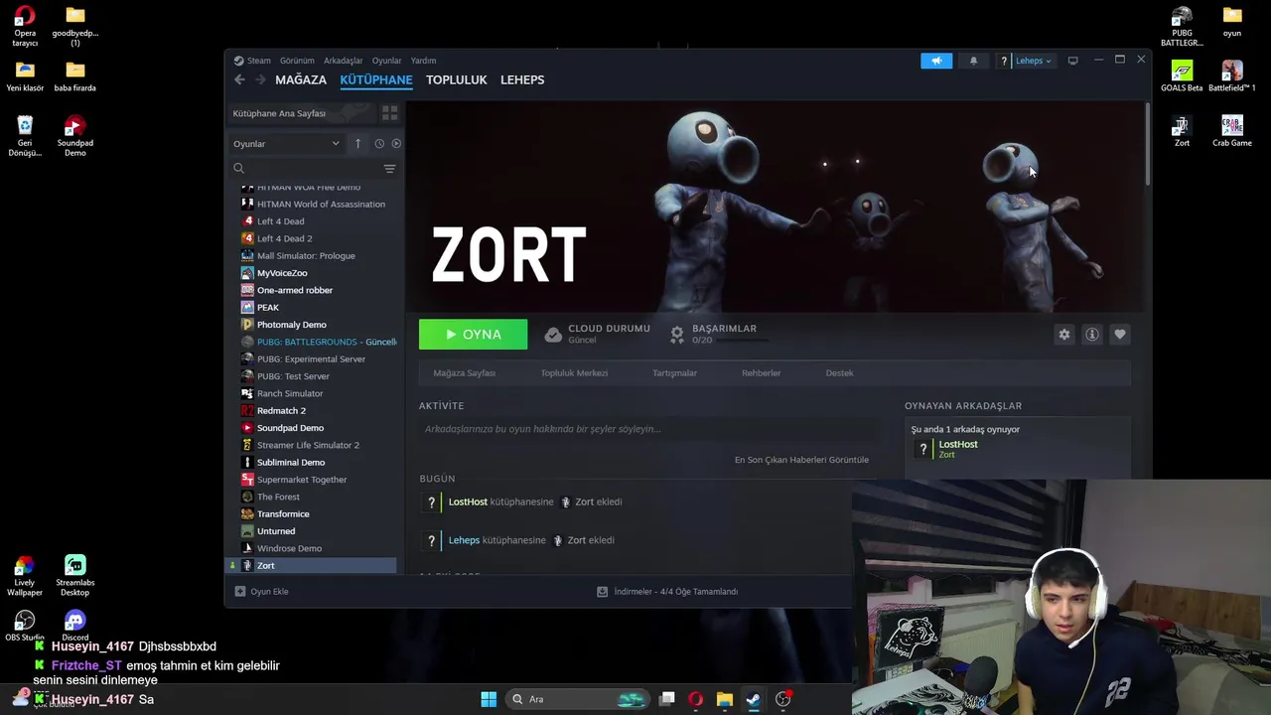Open the Rehberler link

click(762, 373)
